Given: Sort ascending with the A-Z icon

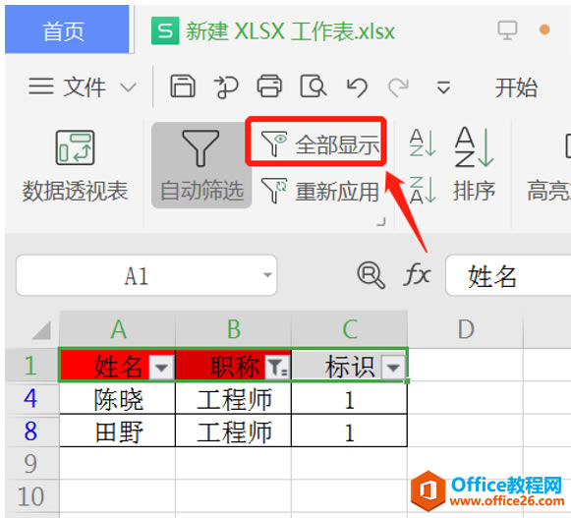Looking at the screenshot, I should pos(423,143).
